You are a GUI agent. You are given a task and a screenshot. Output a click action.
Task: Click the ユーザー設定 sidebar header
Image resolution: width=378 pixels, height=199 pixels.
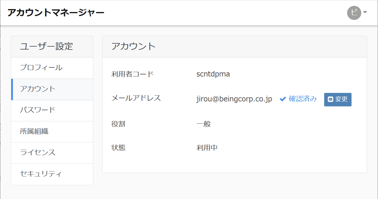tap(46, 46)
